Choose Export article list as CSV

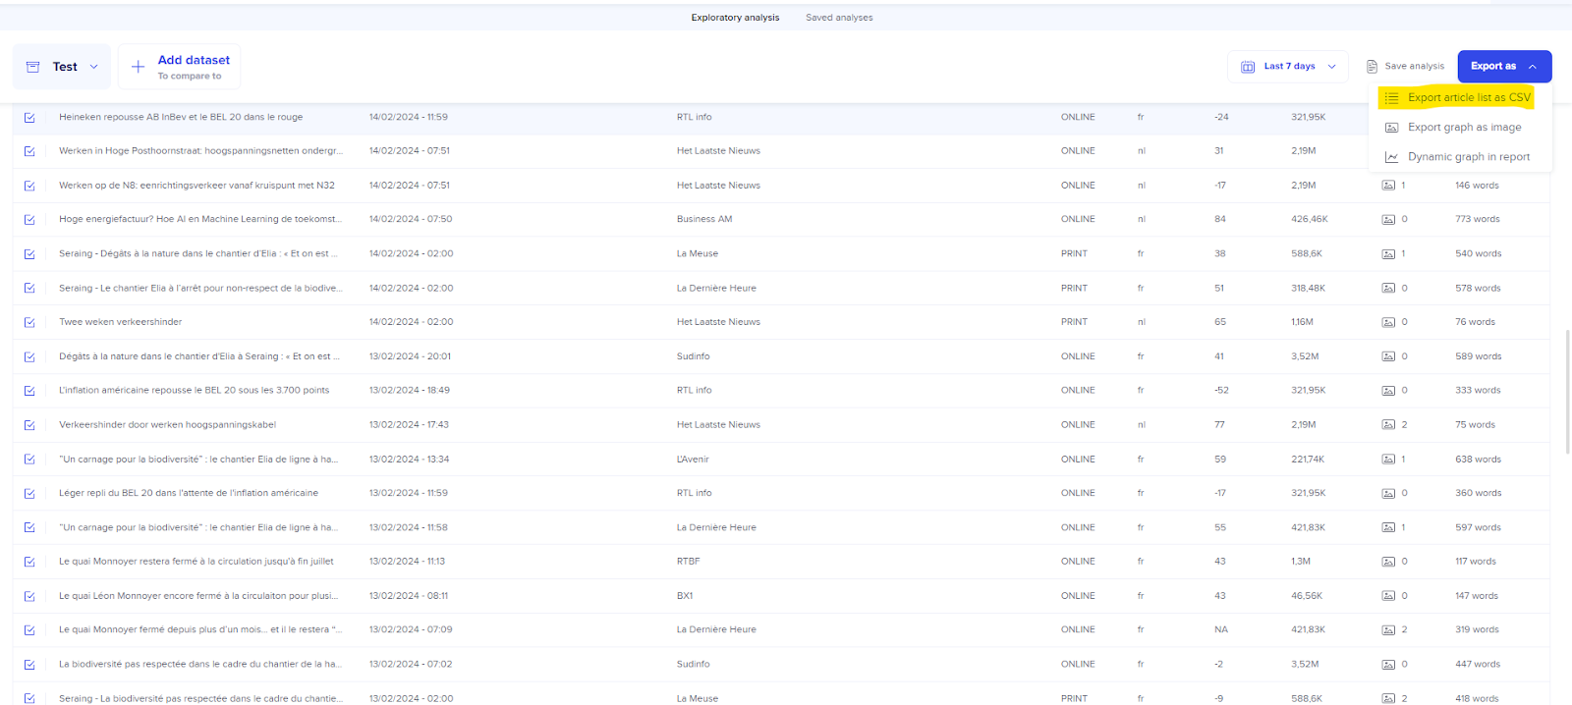(1458, 97)
